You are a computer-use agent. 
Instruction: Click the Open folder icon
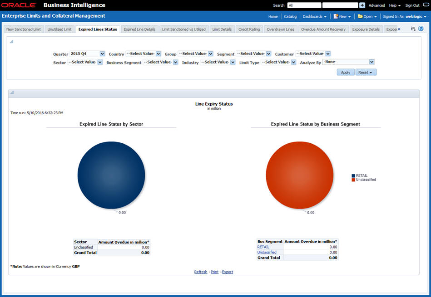pyautogui.click(x=360, y=16)
